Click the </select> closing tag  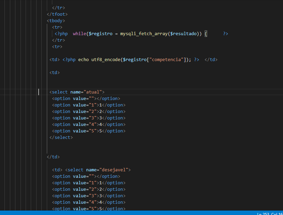(x=61, y=138)
